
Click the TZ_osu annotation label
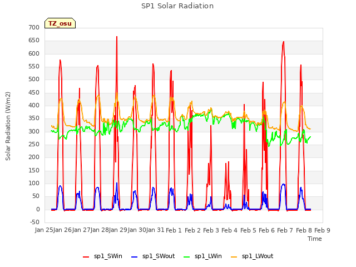[60, 23]
